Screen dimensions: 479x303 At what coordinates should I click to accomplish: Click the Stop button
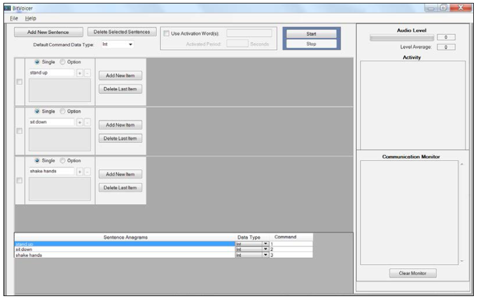(311, 44)
